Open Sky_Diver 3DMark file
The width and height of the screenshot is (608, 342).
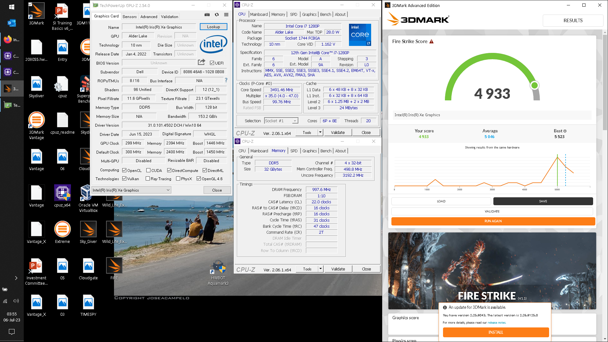[88, 232]
